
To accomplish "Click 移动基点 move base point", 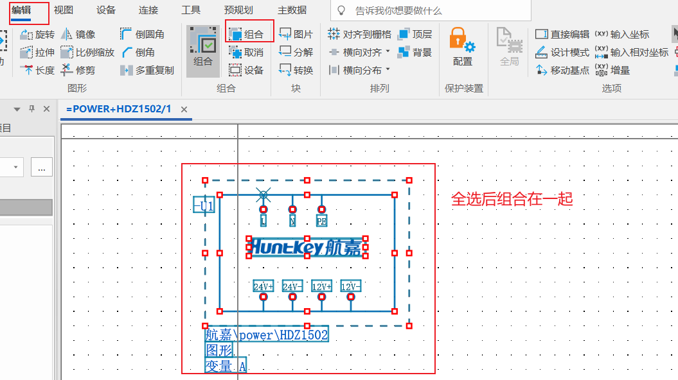I will (562, 71).
